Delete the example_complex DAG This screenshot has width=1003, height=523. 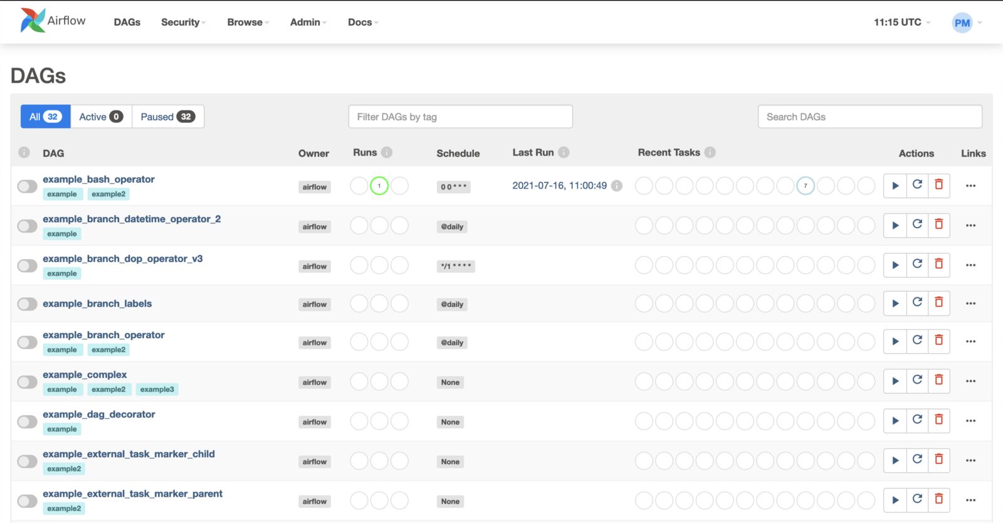pyautogui.click(x=938, y=380)
